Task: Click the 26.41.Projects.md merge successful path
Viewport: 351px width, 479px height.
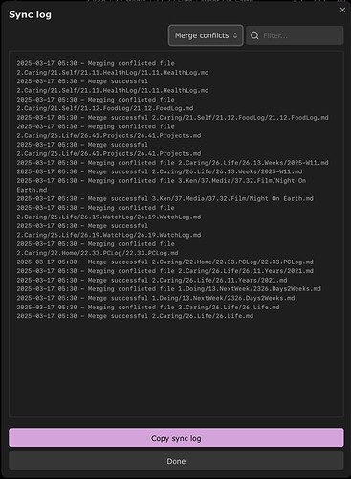Action: point(109,153)
